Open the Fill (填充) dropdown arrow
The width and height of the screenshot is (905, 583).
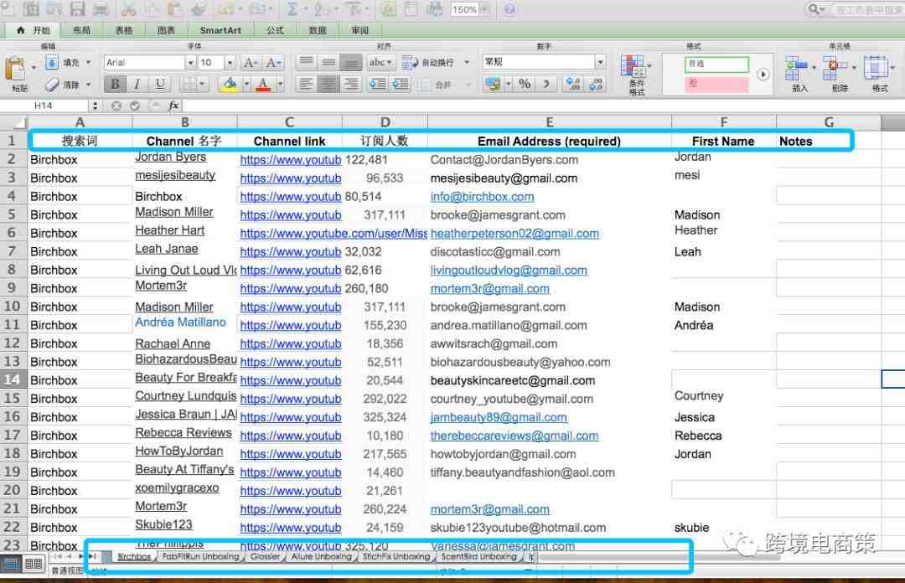tap(88, 62)
